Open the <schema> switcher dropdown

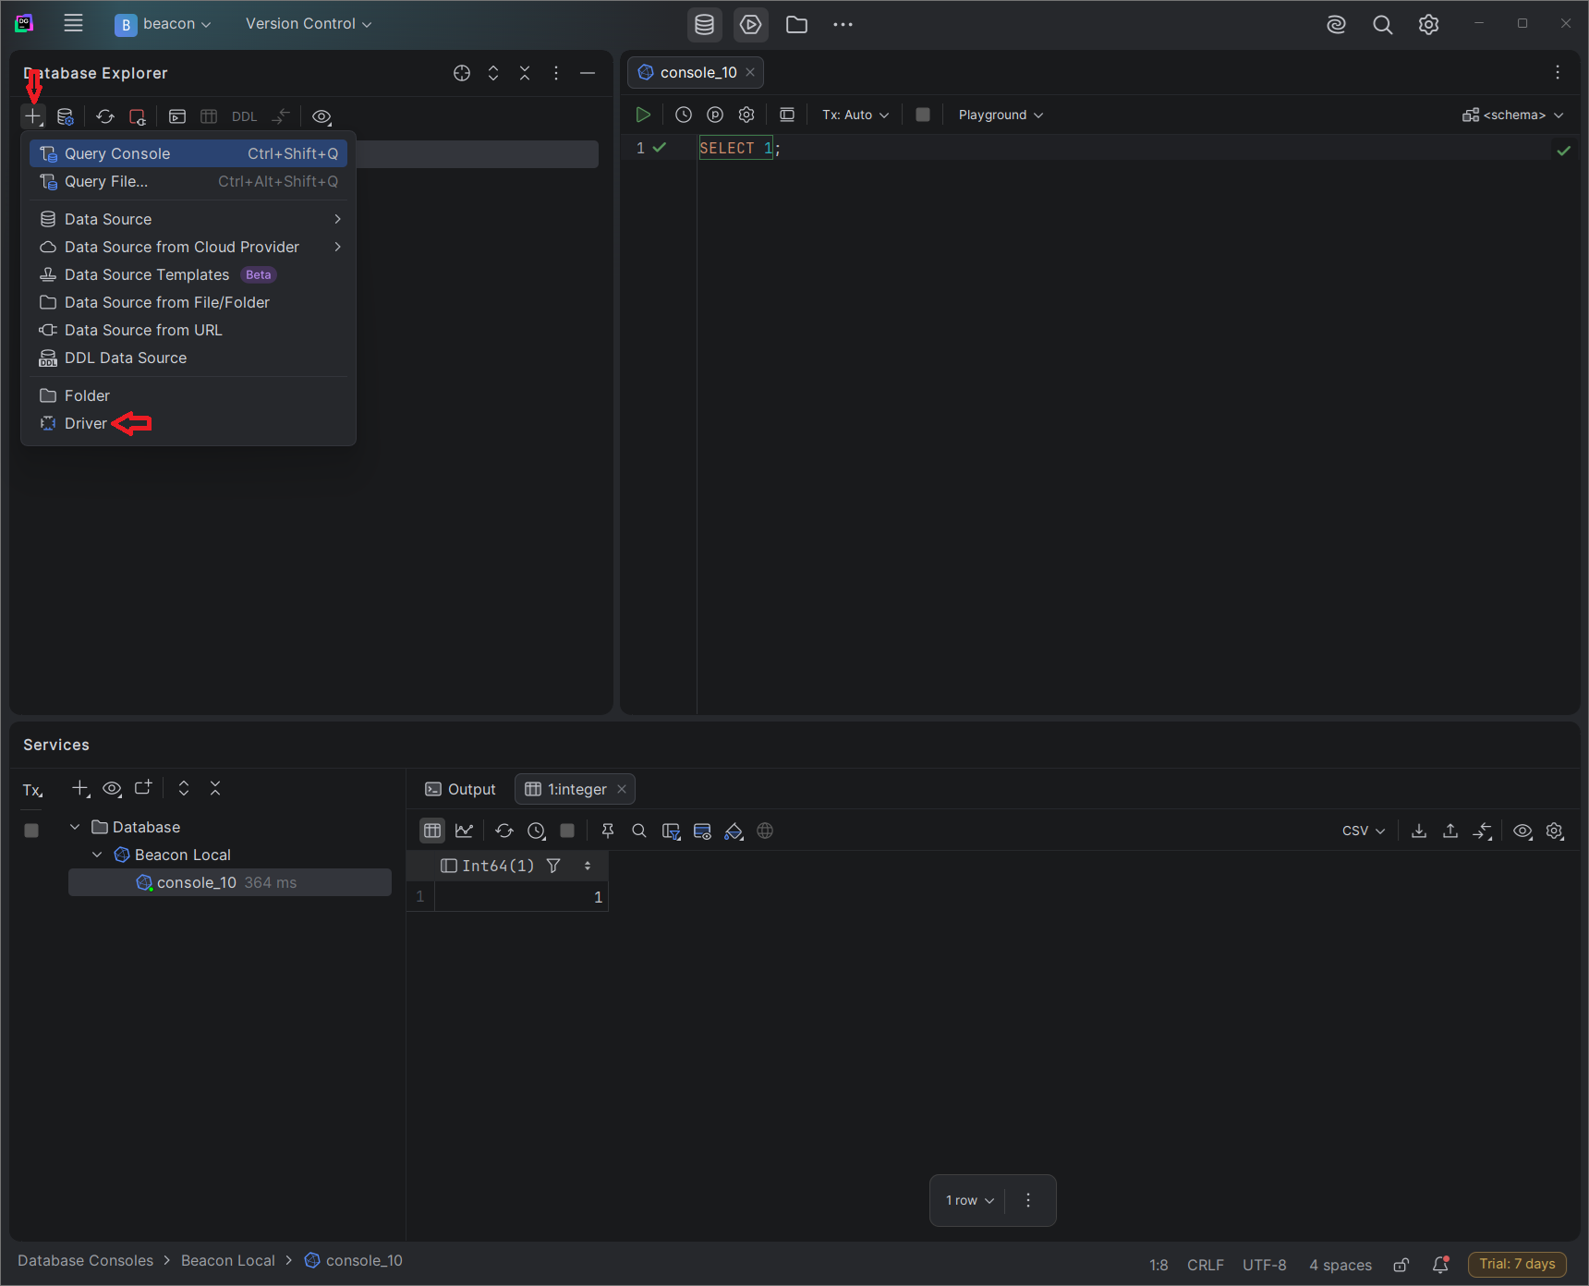point(1513,115)
